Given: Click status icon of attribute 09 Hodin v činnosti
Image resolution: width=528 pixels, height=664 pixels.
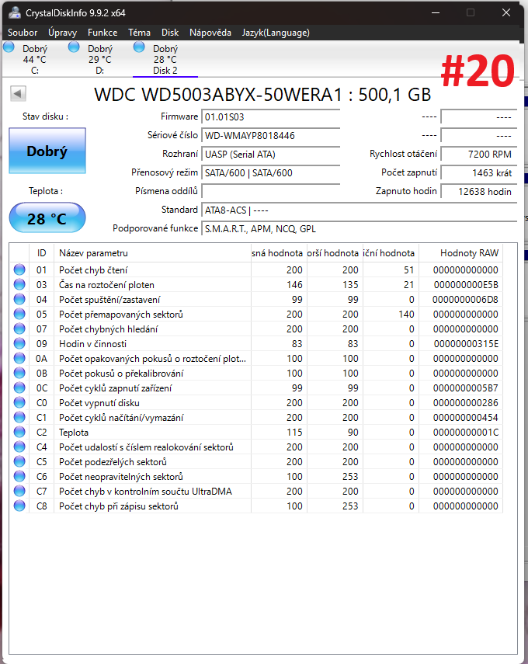Looking at the screenshot, I should coord(19,343).
